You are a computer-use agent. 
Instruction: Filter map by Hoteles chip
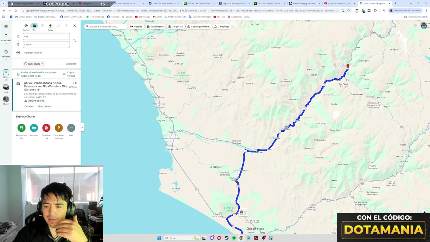tap(136, 27)
